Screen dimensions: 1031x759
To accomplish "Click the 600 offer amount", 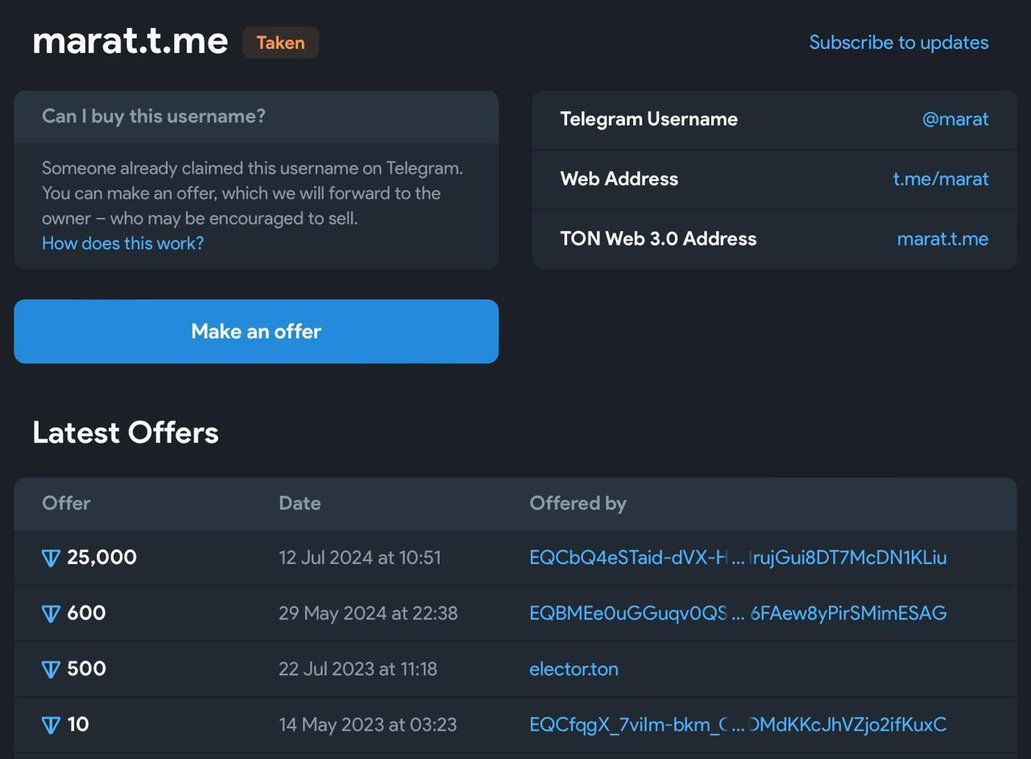I will coord(86,613).
